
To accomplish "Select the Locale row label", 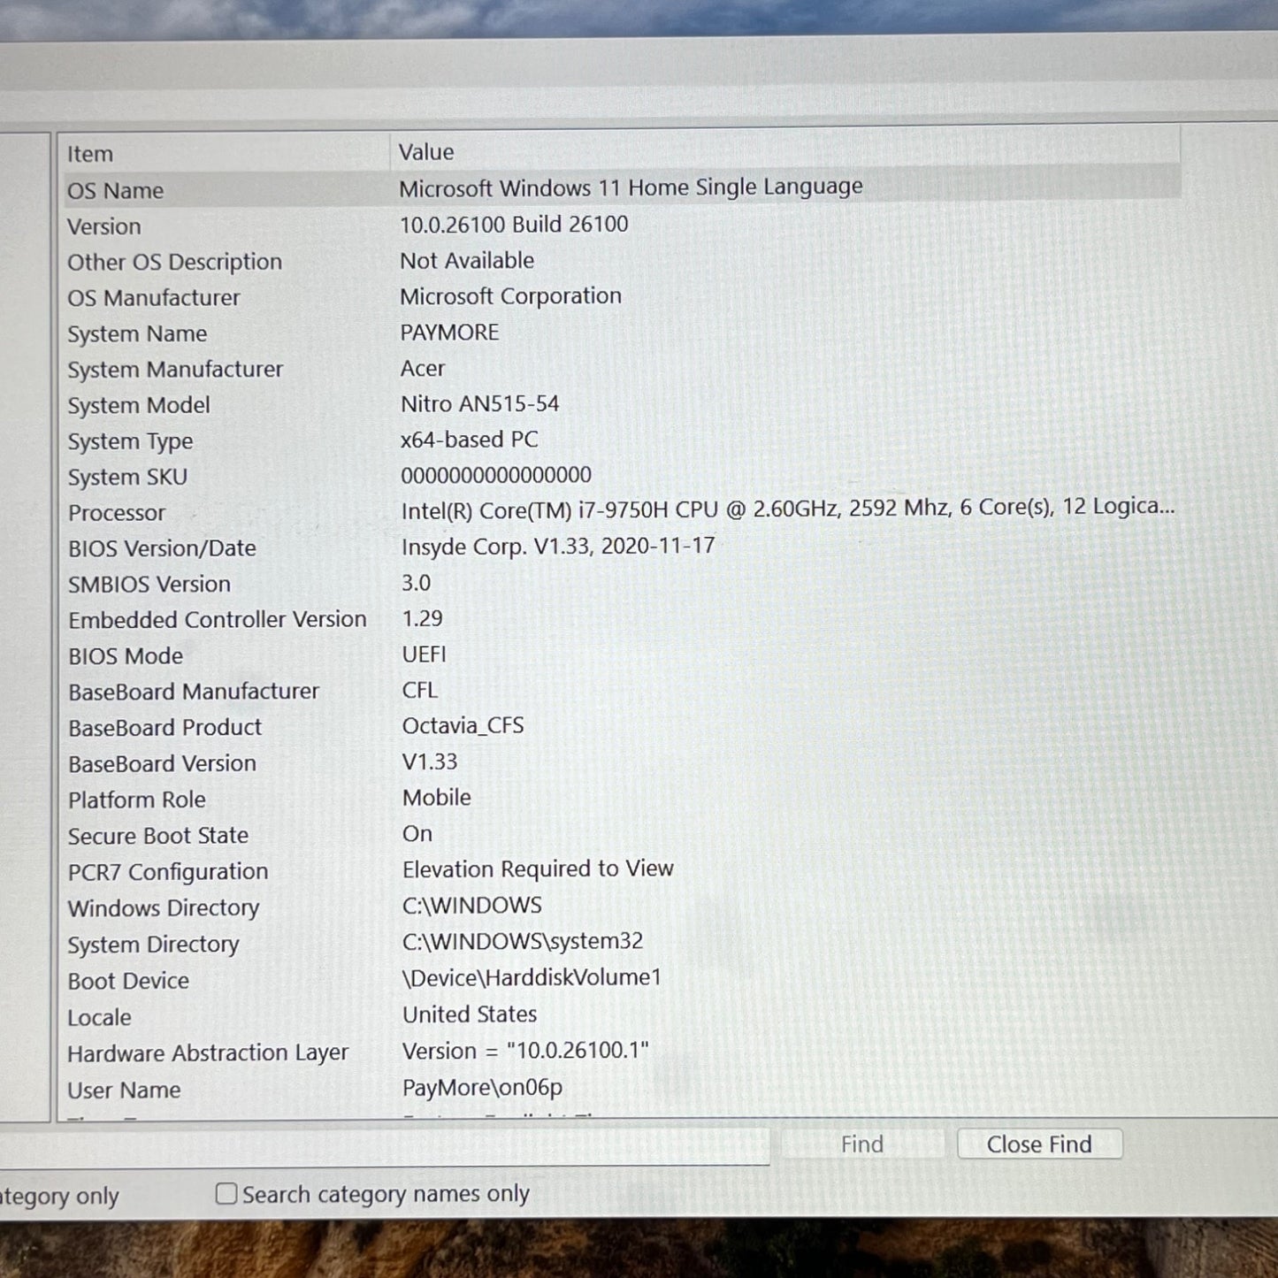I will click(99, 1018).
